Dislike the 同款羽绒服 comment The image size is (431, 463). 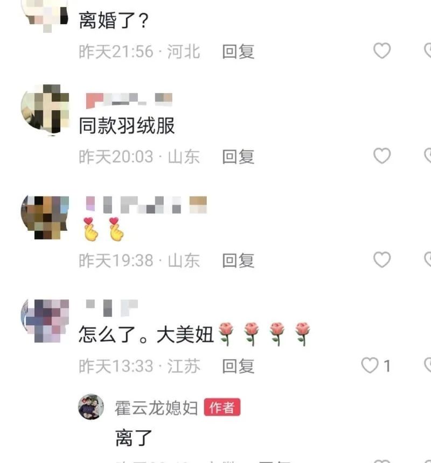(428, 156)
